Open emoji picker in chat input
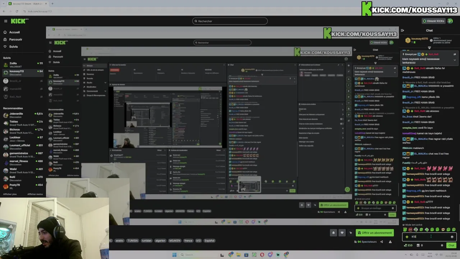Viewport: 460px width, 259px height. pyautogui.click(x=452, y=237)
